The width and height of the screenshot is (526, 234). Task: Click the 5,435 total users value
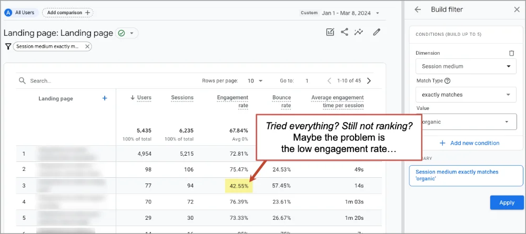[x=144, y=131]
